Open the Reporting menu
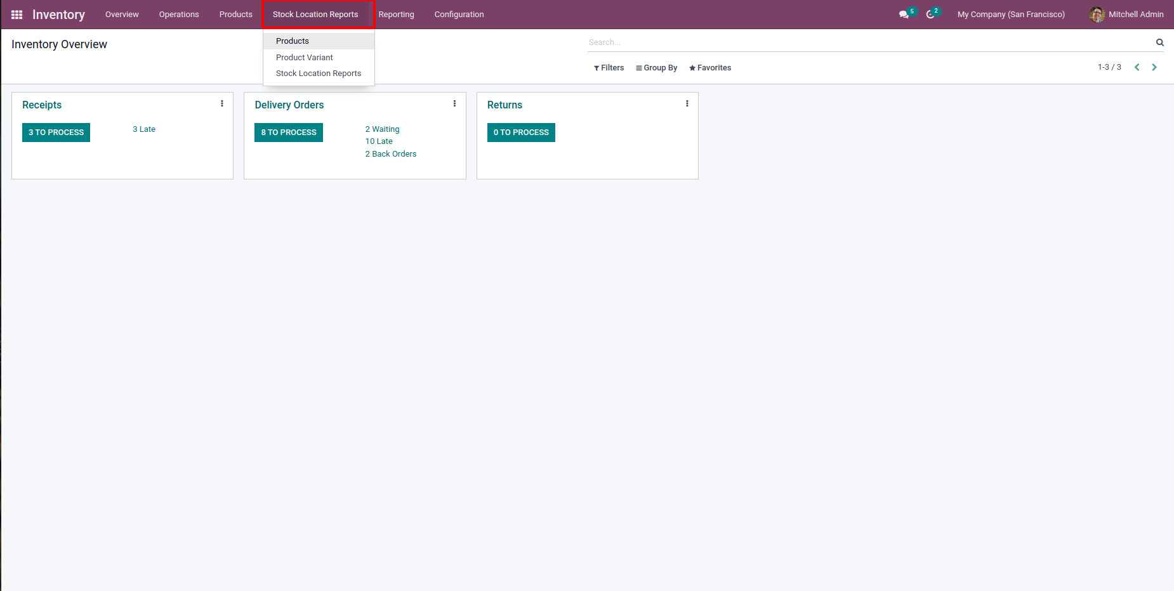This screenshot has width=1174, height=591. coord(397,15)
